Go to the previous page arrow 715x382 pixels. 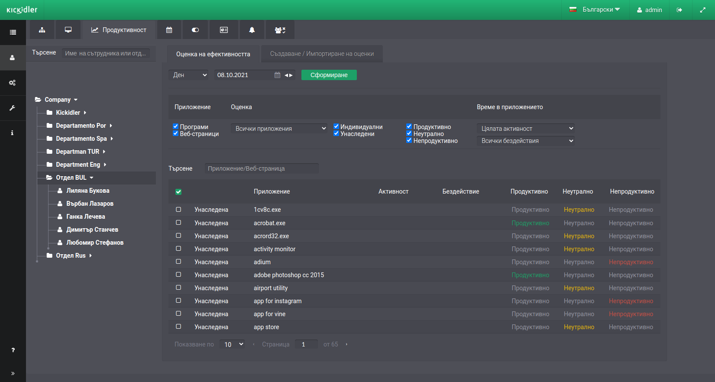click(x=253, y=344)
